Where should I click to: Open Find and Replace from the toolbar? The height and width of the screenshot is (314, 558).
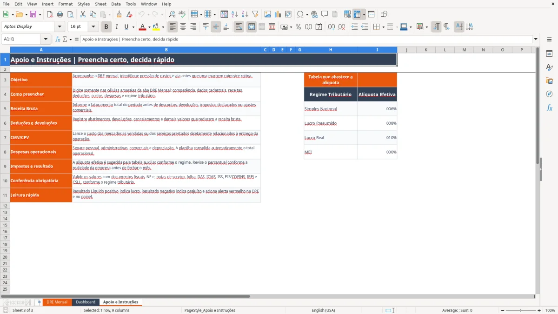[172, 14]
